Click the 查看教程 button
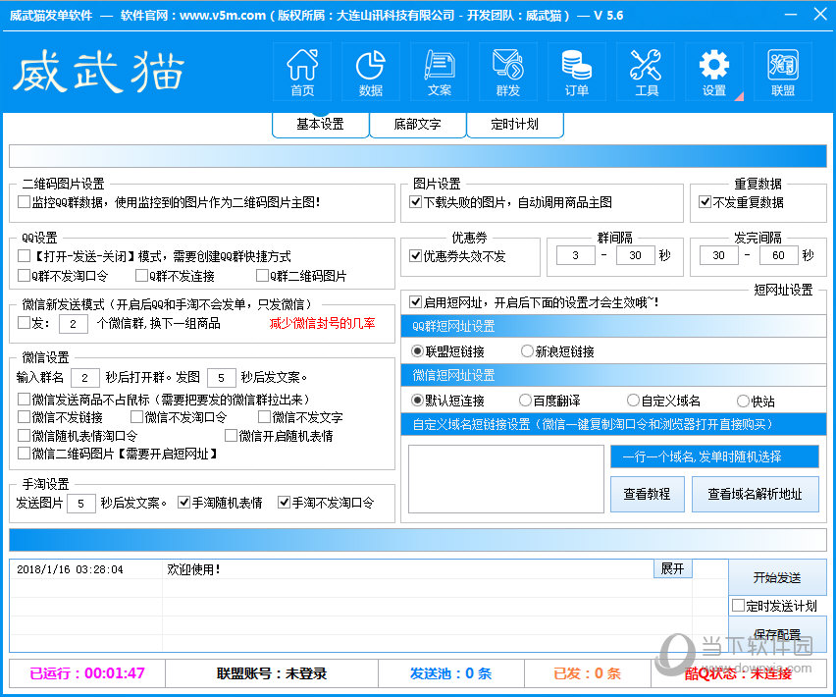The image size is (836, 697). click(648, 495)
